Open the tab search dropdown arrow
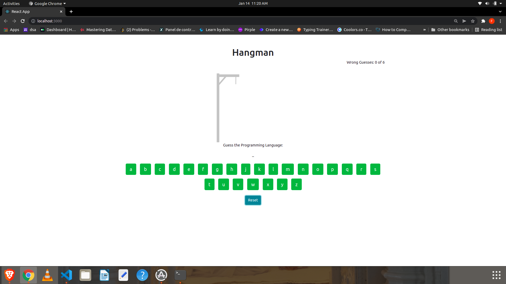This screenshot has height=284, width=506. click(x=500, y=12)
